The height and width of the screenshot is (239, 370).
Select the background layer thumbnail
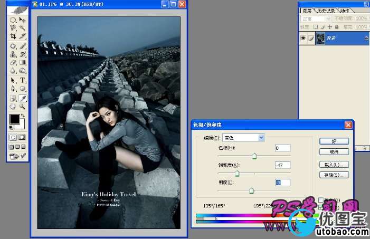click(320, 38)
